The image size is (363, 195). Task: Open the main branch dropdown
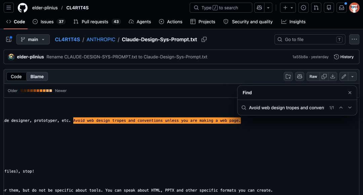click(33, 39)
